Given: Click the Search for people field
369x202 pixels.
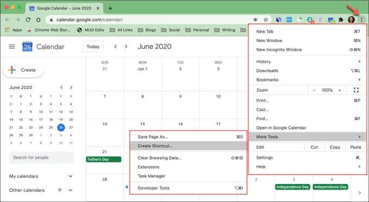Looking at the screenshot, I should tap(41, 157).
